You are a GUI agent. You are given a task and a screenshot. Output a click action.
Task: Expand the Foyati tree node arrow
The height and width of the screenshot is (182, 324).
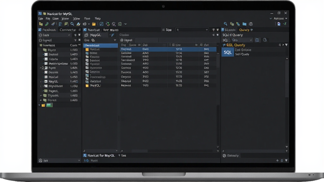(41, 100)
